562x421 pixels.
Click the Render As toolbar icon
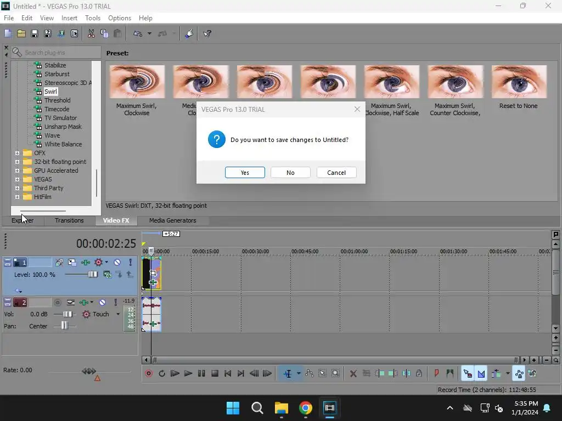click(61, 33)
